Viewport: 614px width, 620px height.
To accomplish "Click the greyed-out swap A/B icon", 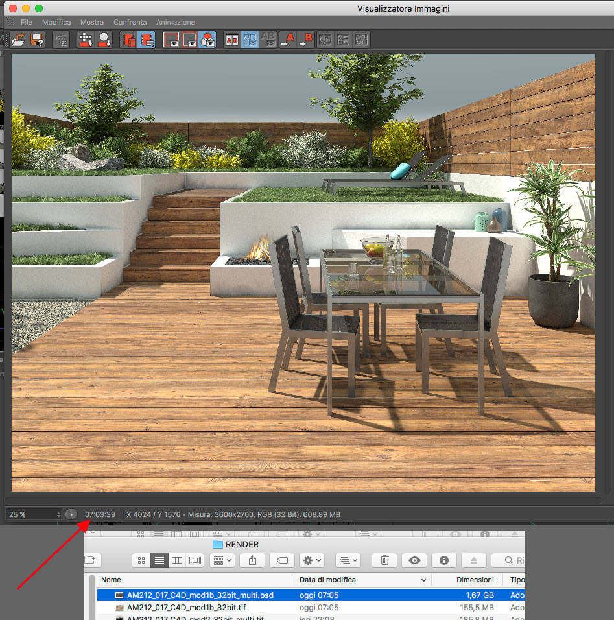I will coord(325,40).
